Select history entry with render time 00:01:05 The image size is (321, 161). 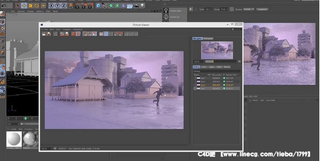click(x=217, y=78)
